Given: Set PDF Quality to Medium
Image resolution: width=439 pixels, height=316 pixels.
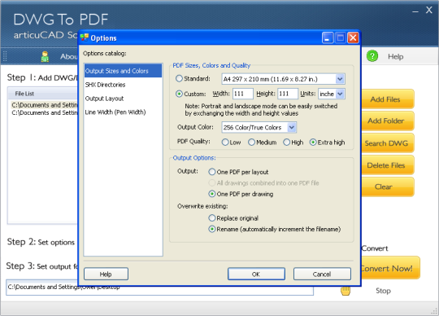Looking at the screenshot, I should coord(251,143).
